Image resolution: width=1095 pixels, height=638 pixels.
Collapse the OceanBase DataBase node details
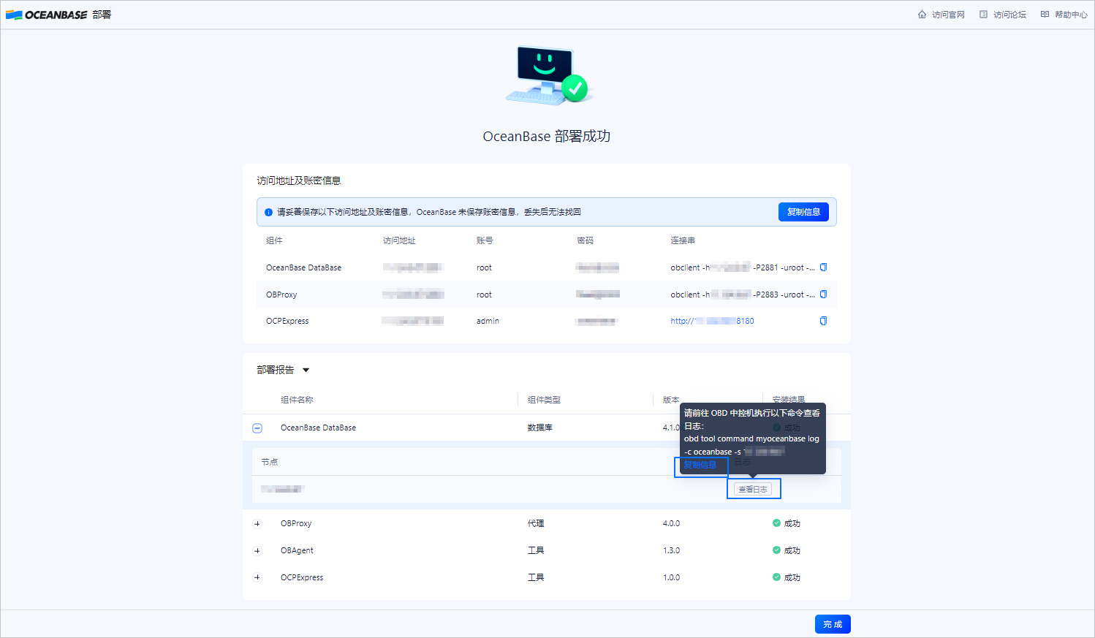click(x=257, y=428)
